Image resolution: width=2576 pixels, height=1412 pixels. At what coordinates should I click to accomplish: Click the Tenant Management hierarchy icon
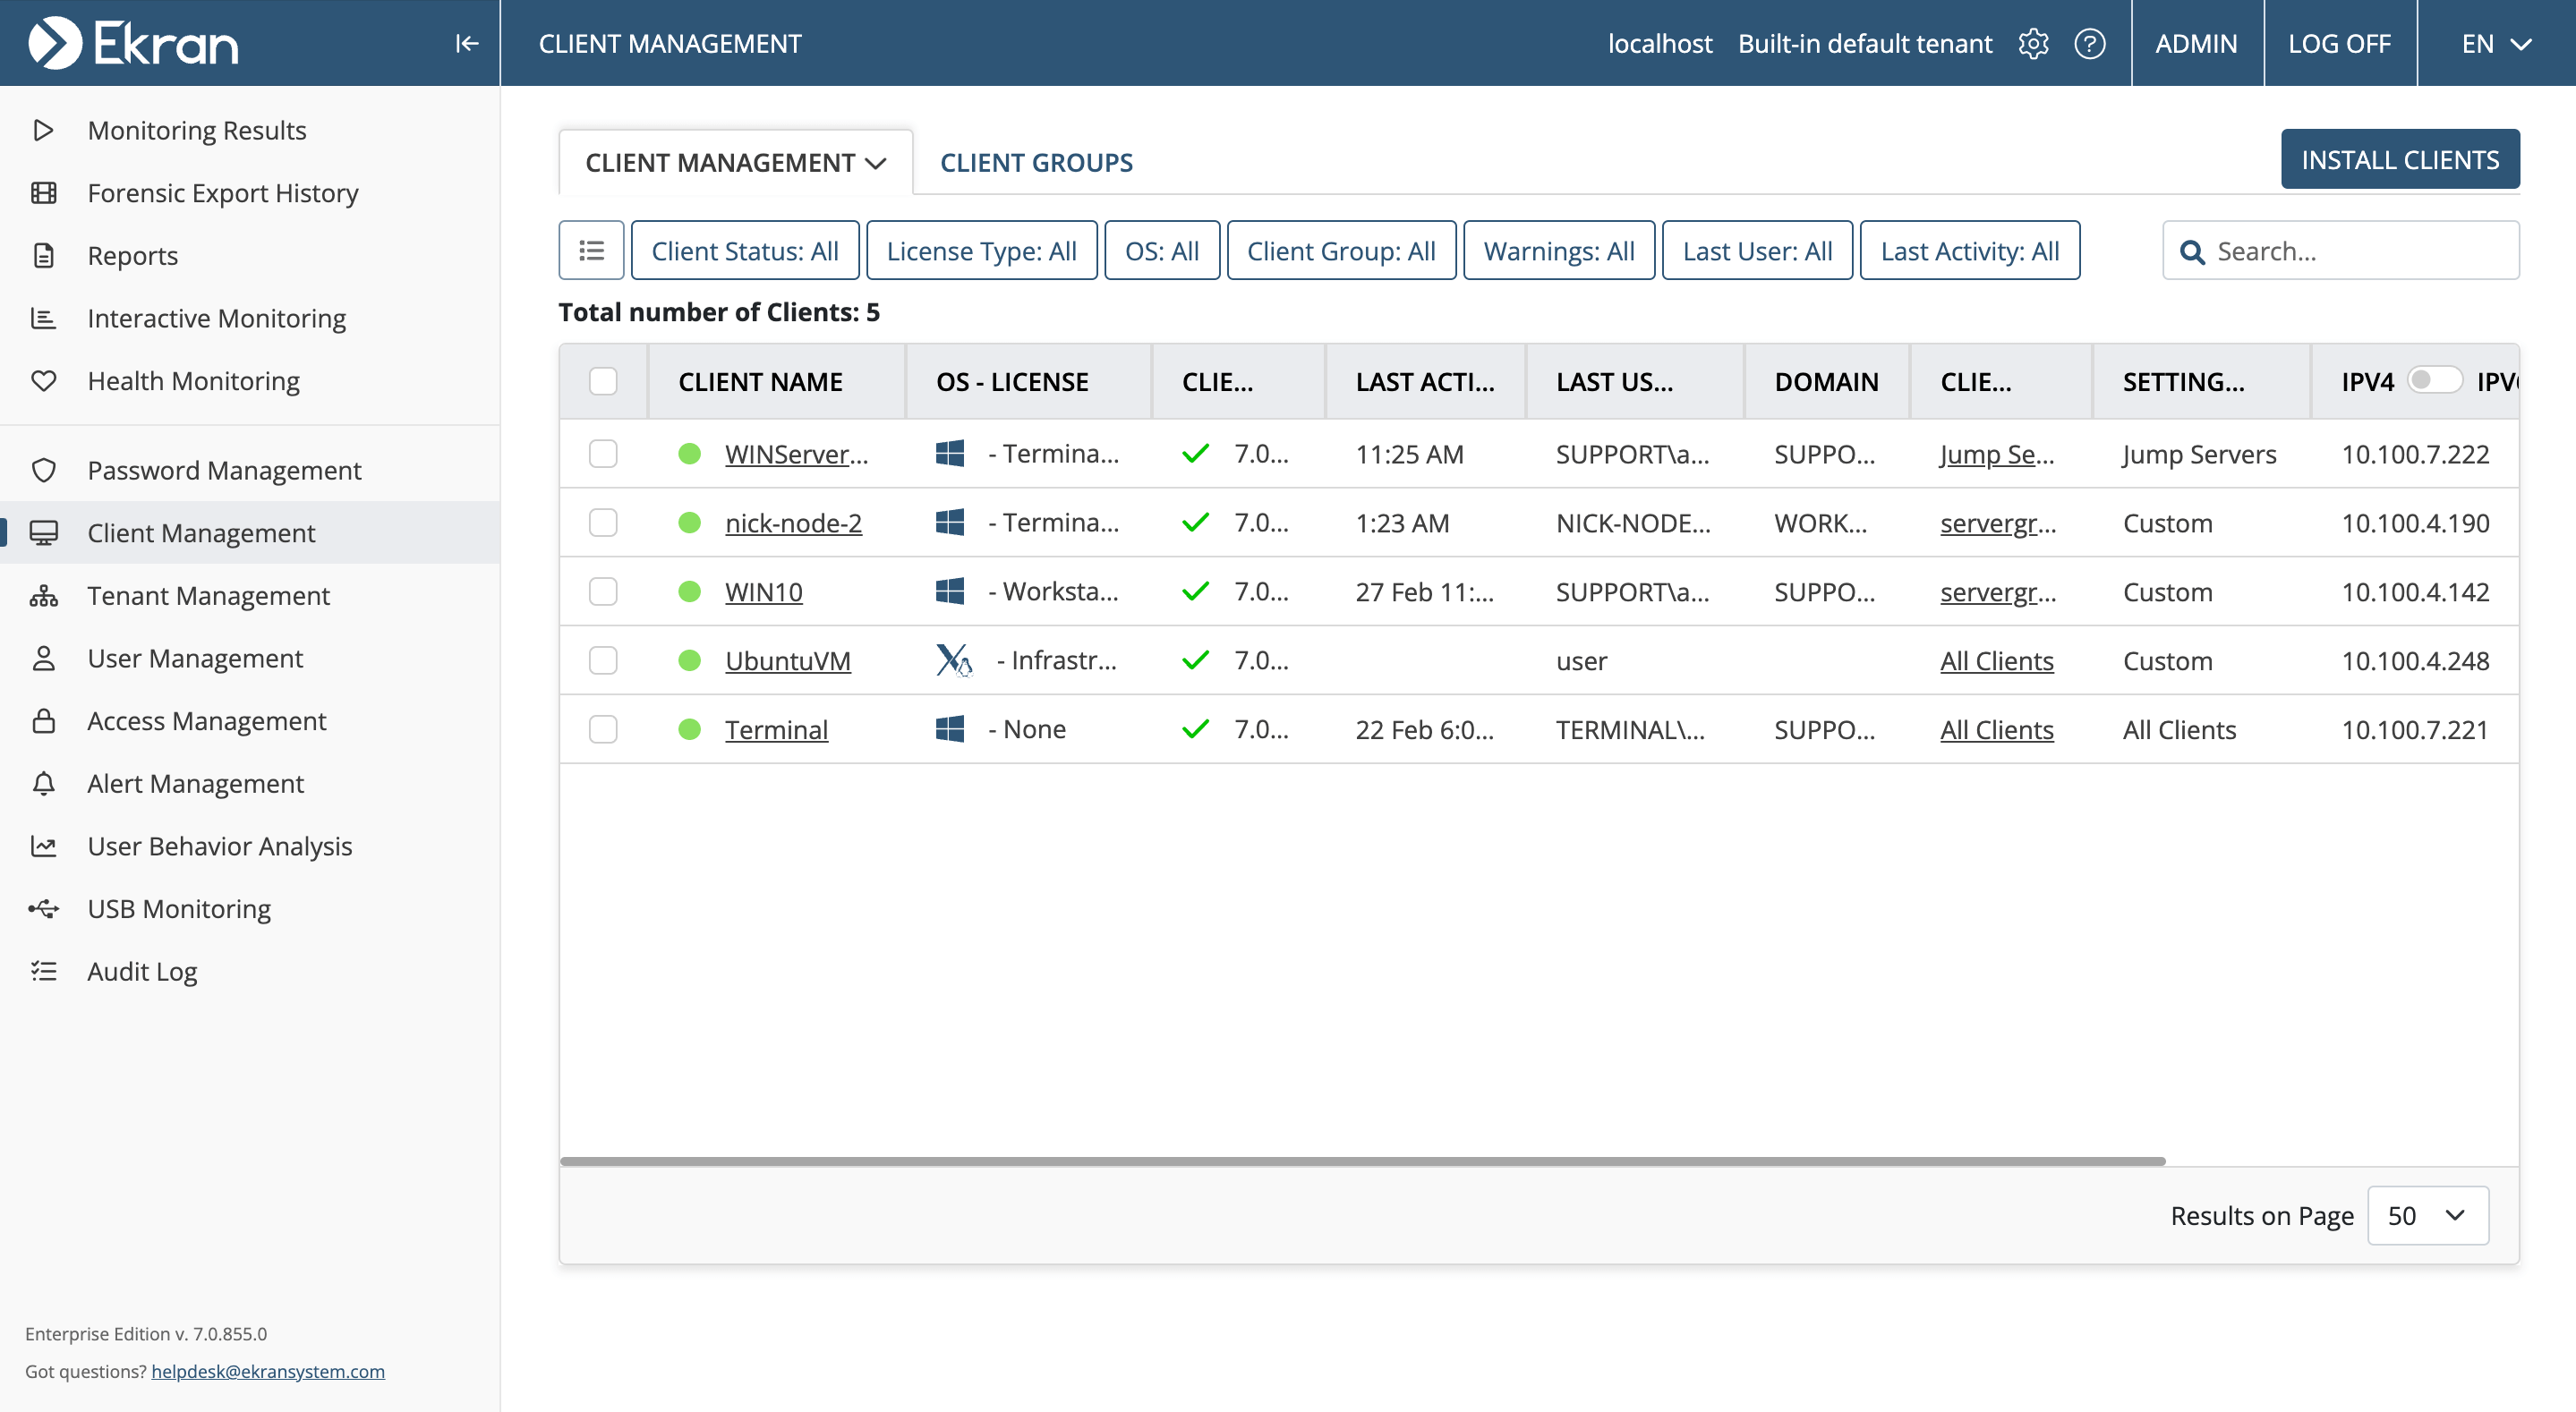click(x=43, y=596)
